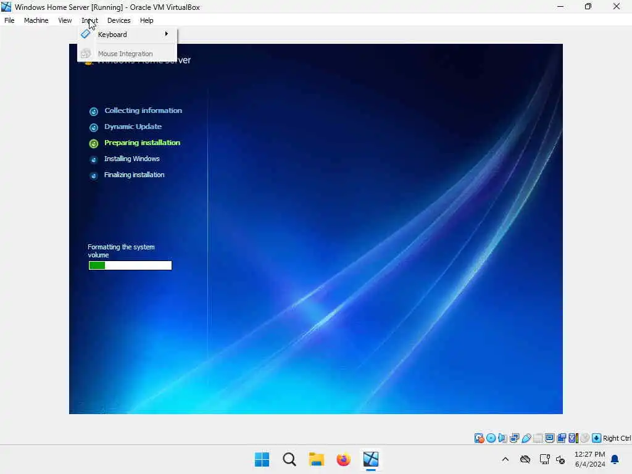Screen dimensions: 632x474
Task: Open the File menu
Action: (9, 20)
